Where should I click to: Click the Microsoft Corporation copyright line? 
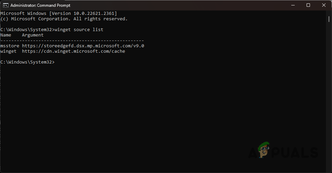pyautogui.click(x=64, y=19)
